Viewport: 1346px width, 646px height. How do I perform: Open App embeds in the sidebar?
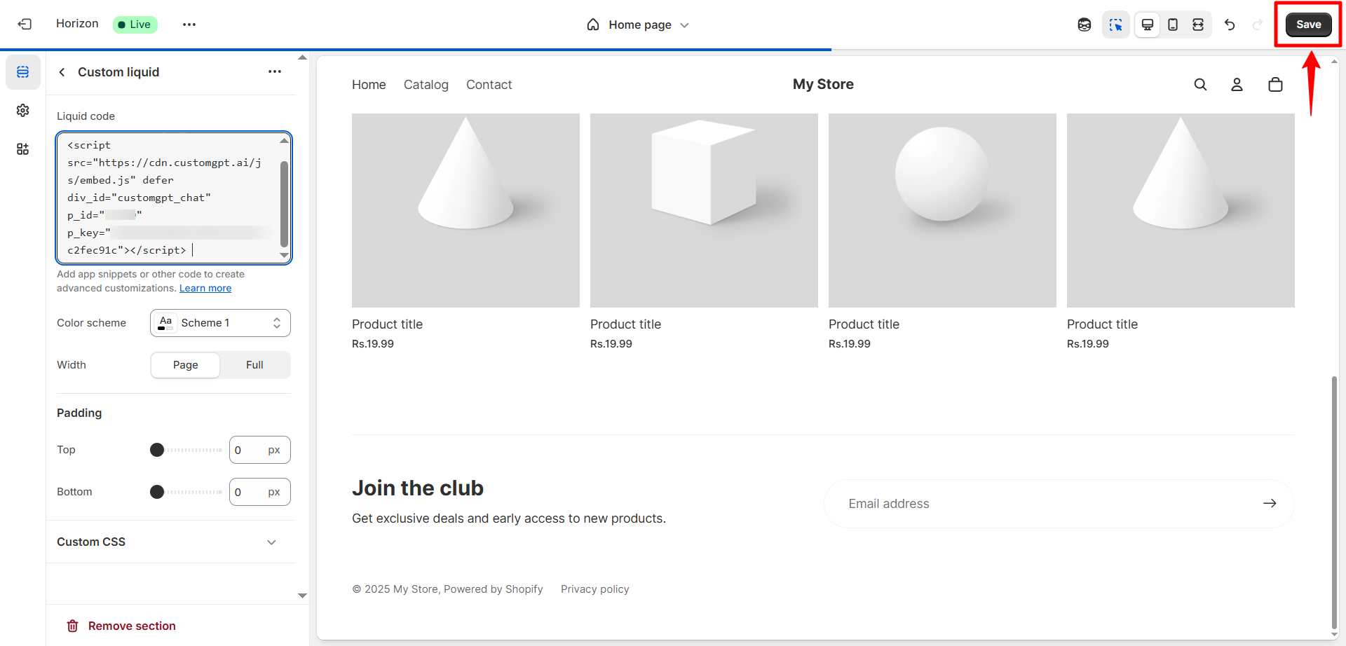(x=23, y=149)
